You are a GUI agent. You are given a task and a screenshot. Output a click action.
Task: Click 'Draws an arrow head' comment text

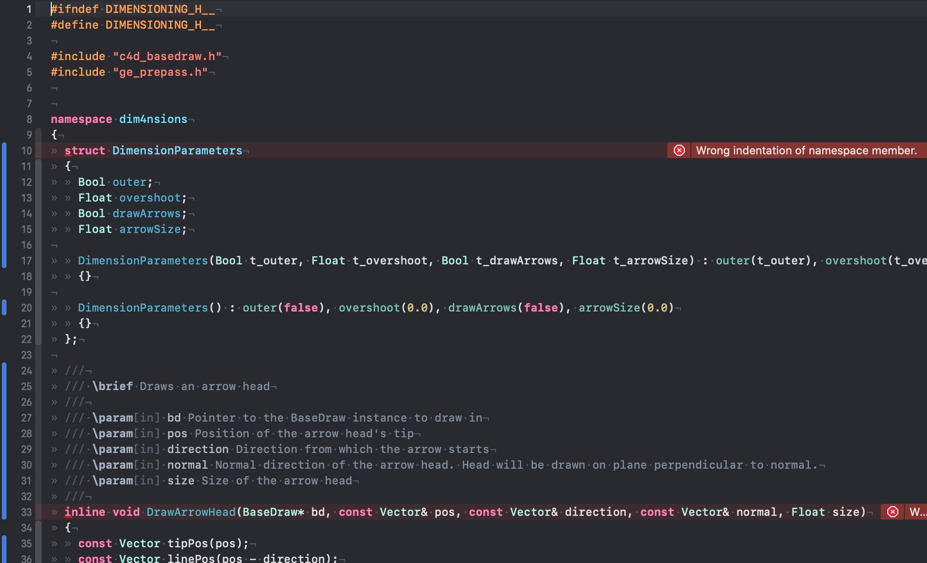205,386
